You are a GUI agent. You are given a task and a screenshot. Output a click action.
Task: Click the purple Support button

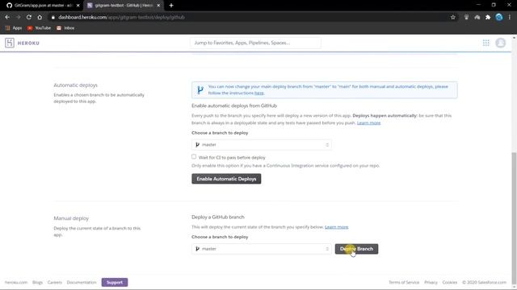(x=115, y=283)
